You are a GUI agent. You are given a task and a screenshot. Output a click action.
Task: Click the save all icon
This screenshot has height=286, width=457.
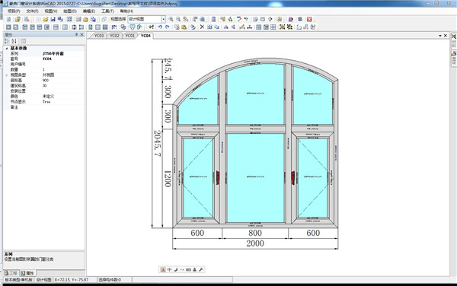click(x=60, y=19)
